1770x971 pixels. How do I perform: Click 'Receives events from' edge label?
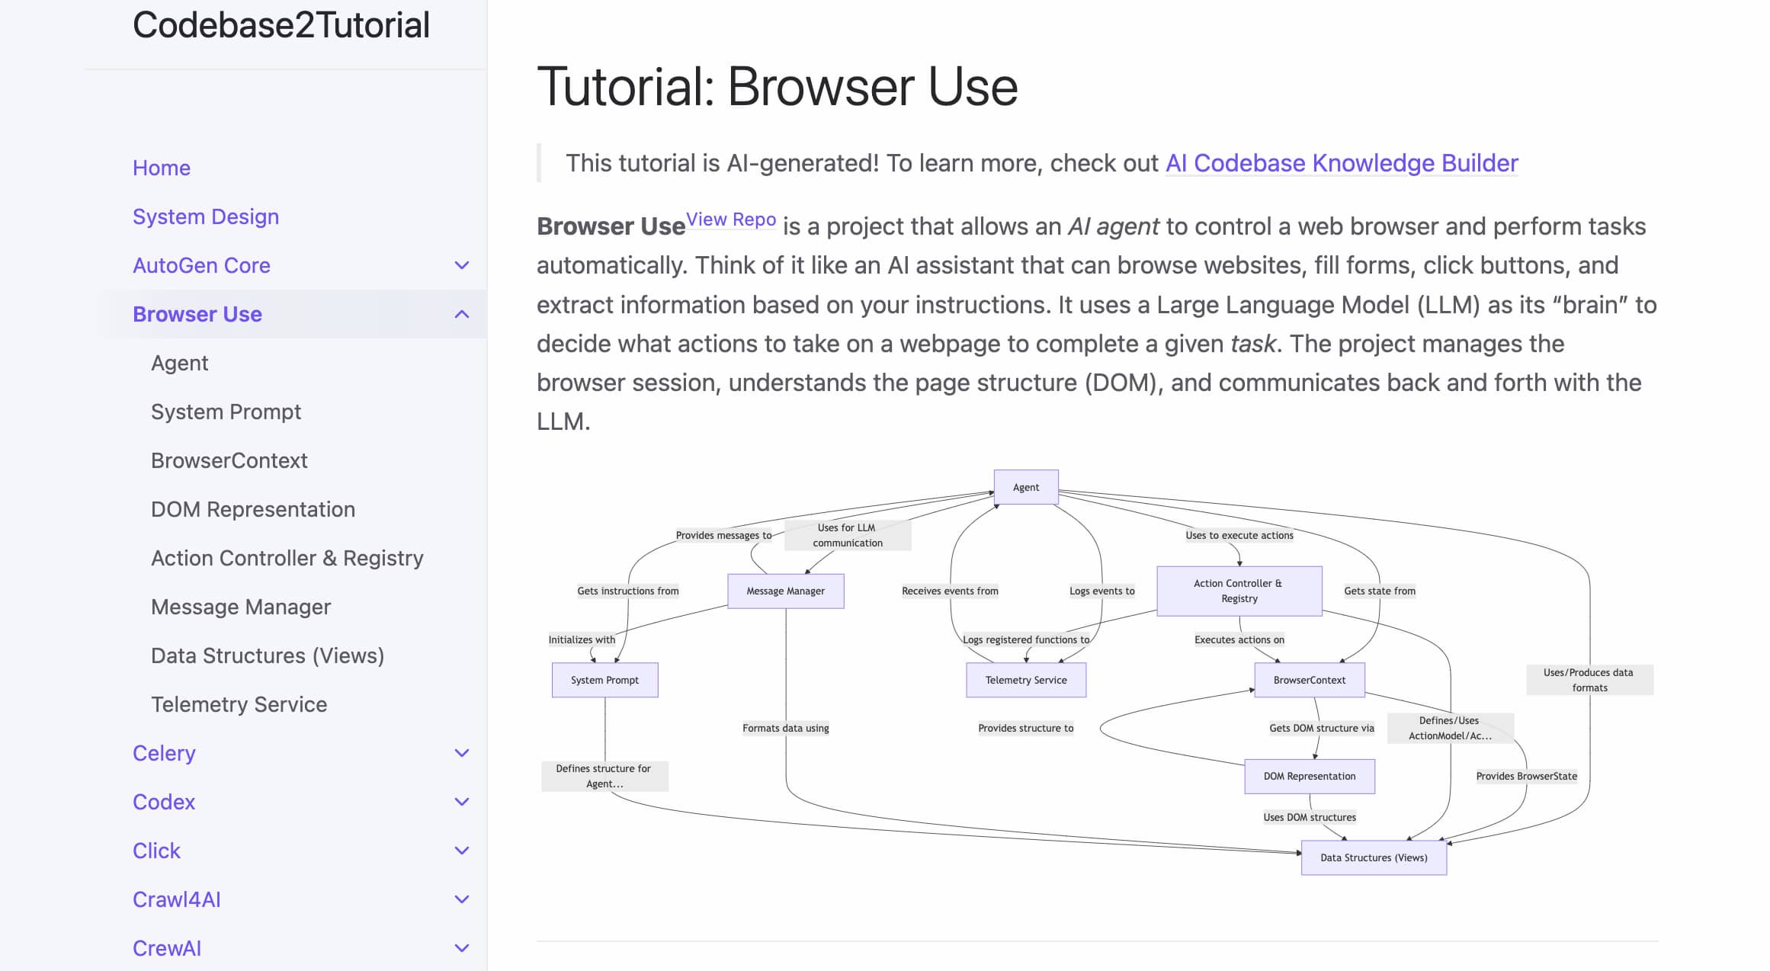point(950,591)
